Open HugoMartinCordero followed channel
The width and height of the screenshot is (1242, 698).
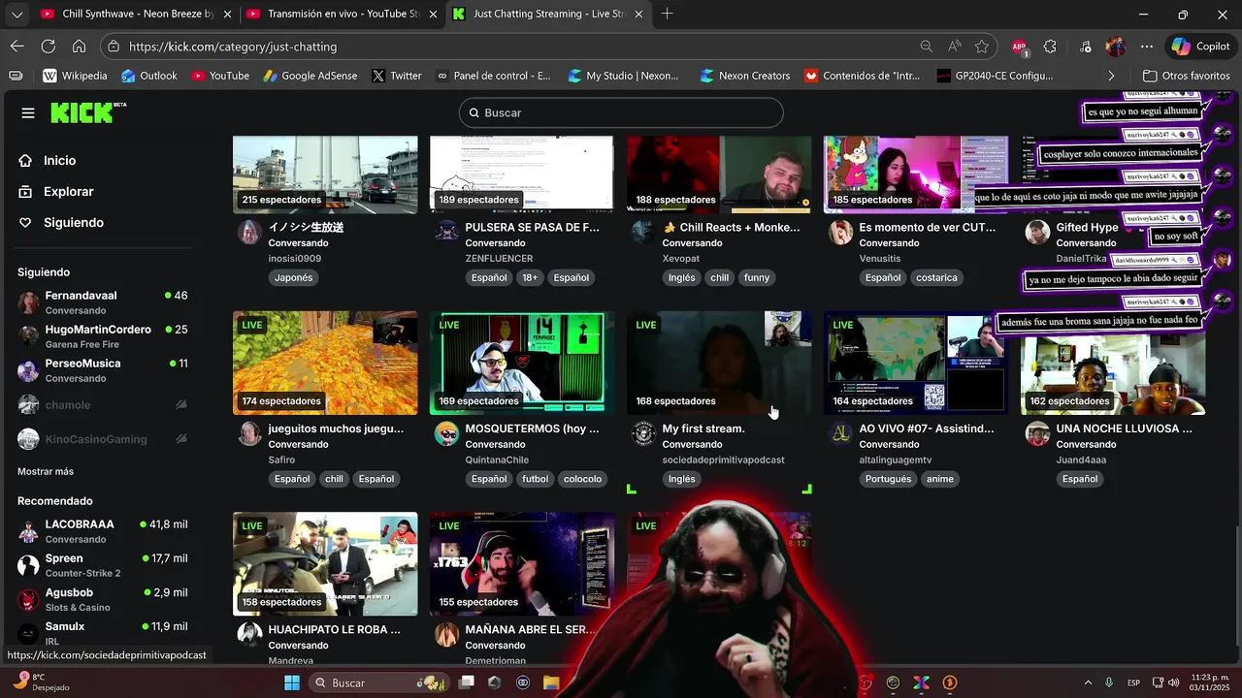point(103,336)
